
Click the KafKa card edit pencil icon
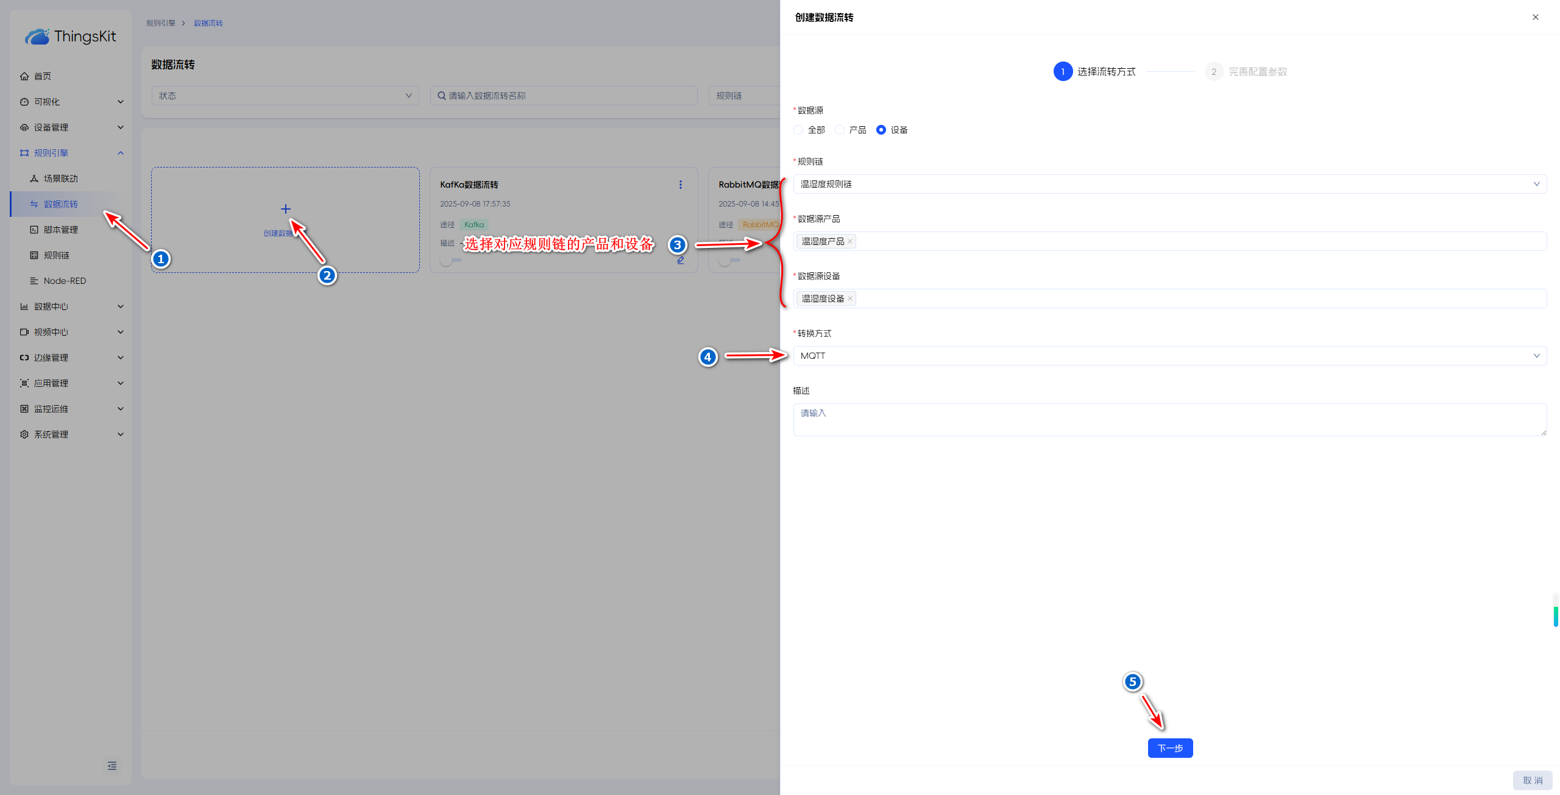point(680,260)
